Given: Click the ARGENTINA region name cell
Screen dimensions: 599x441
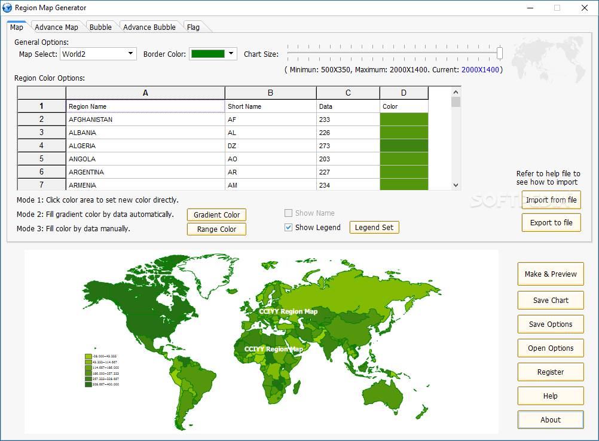Looking at the screenshot, I should [x=145, y=172].
